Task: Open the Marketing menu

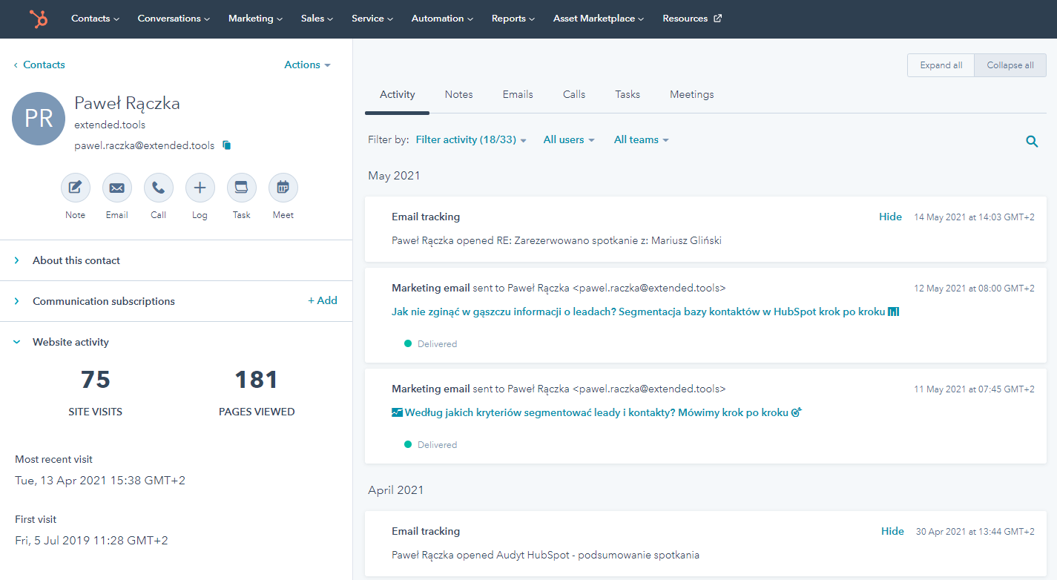Action: coord(255,19)
